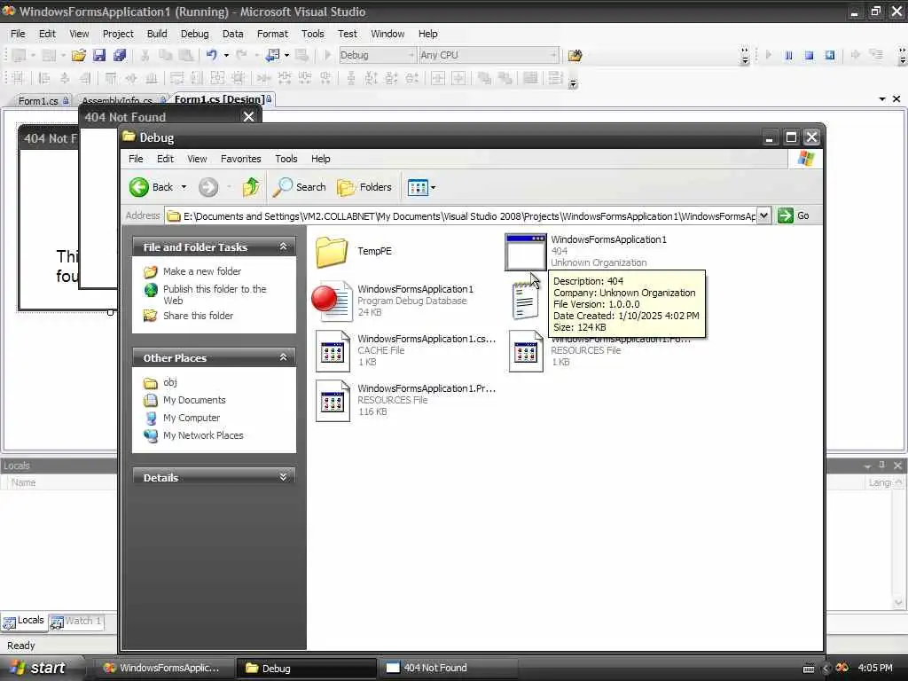The width and height of the screenshot is (908, 681).
Task: Click the Restart debugging icon
Action: point(830,55)
